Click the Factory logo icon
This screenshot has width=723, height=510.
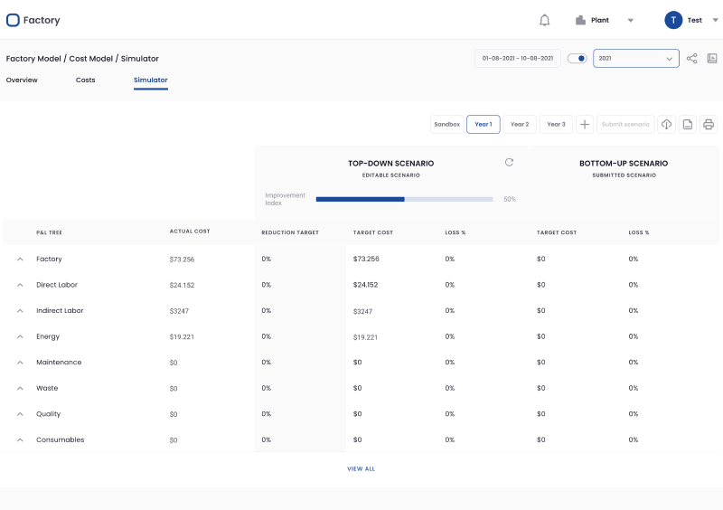tap(13, 20)
